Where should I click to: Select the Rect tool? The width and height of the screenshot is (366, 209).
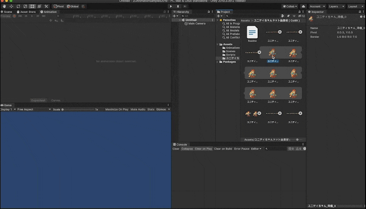click(x=32, y=6)
